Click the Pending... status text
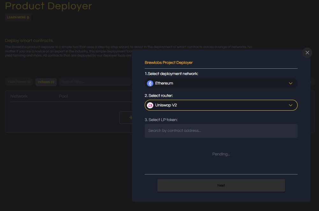Image resolution: width=319 pixels, height=211 pixels. [221, 154]
